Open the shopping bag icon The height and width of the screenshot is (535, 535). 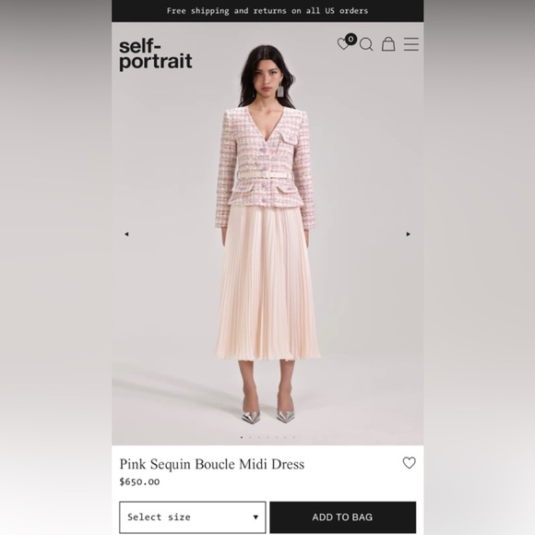tap(388, 44)
